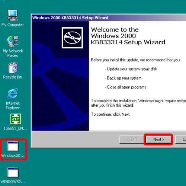This screenshot has width=186, height=186.
Task: Click 'Close all open programs' text
Action: [x=126, y=87]
